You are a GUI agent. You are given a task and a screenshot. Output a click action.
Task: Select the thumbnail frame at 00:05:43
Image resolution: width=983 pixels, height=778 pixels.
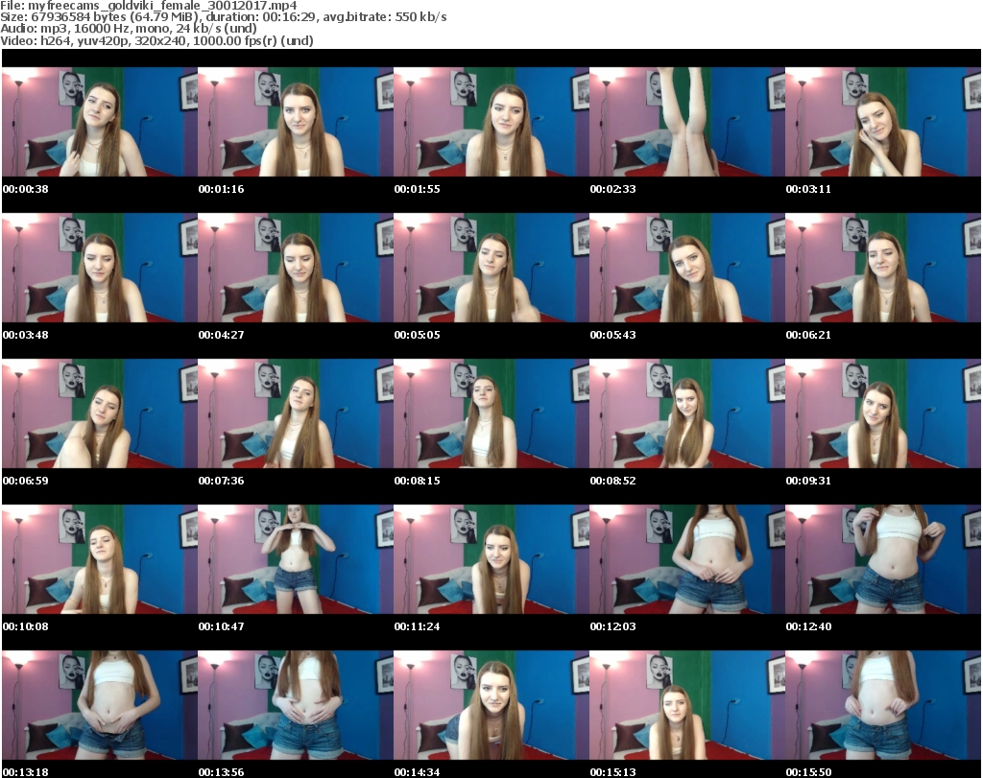tap(687, 268)
